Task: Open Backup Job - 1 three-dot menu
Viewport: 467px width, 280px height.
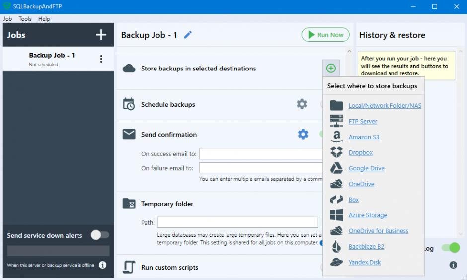Action: (x=101, y=59)
